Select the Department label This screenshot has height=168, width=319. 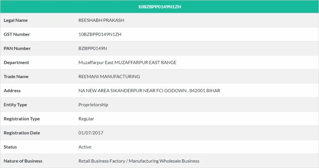[16, 62]
